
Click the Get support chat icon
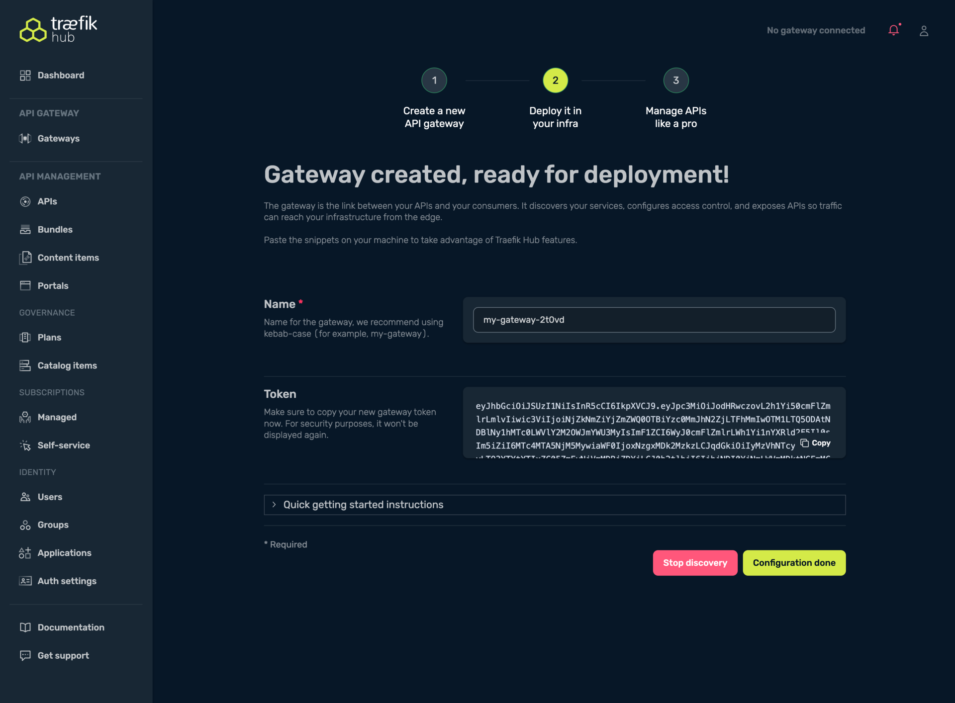point(25,655)
